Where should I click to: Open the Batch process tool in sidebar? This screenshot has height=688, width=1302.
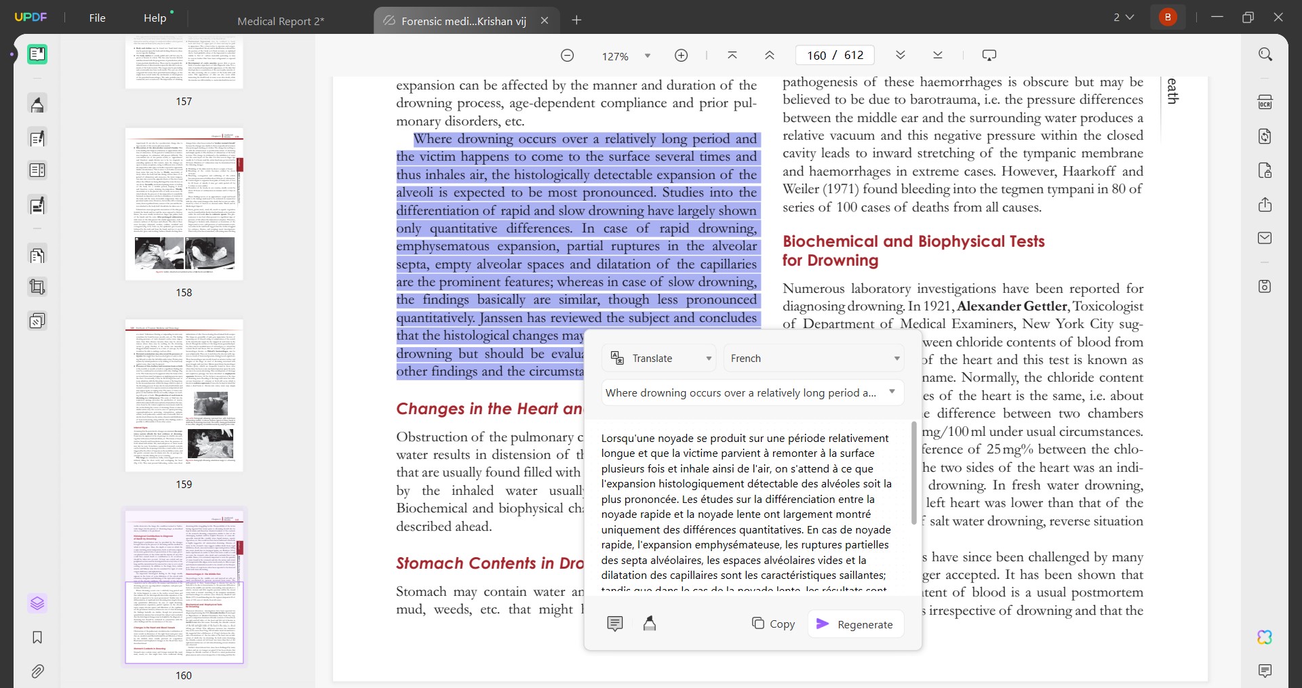37,321
